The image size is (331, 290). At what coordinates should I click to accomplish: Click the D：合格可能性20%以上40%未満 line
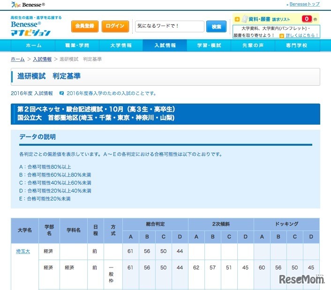(x=55, y=191)
